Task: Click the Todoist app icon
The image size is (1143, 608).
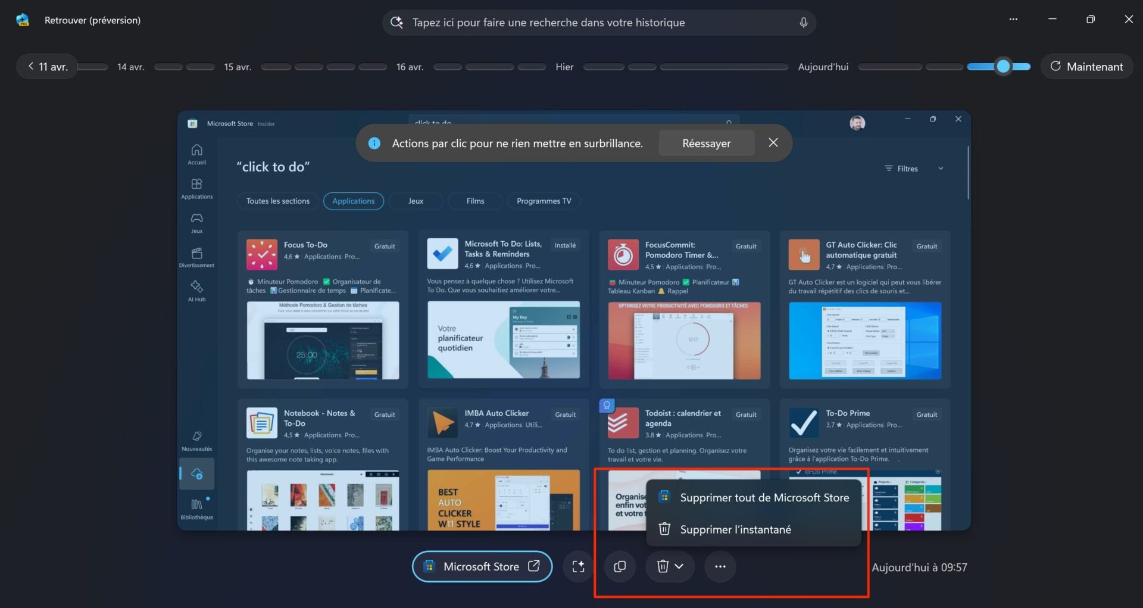Action: 623,423
